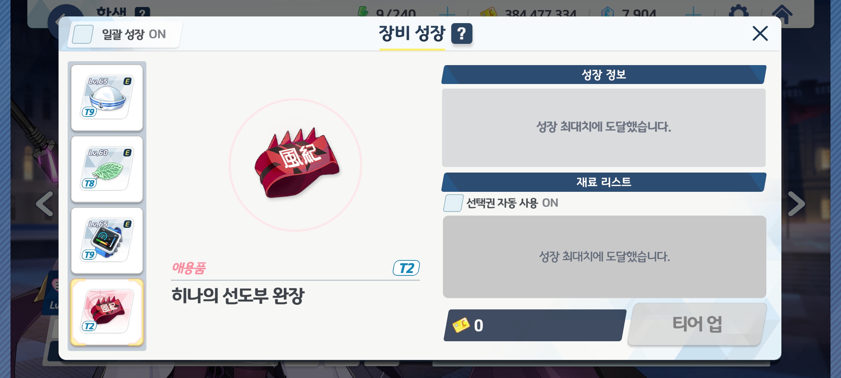This screenshot has height=378, width=841.
Task: Go to next student with right arrow
Action: point(796,204)
